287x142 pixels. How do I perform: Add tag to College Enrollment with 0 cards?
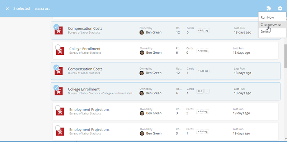pos(202,51)
